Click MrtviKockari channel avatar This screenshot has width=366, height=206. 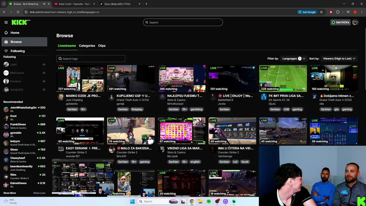click(x=162, y=97)
